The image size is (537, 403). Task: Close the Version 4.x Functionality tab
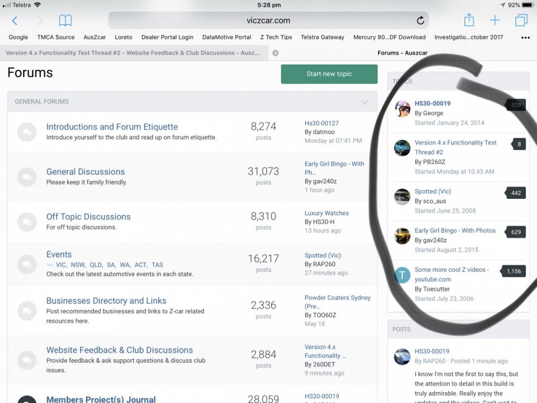click(275, 53)
